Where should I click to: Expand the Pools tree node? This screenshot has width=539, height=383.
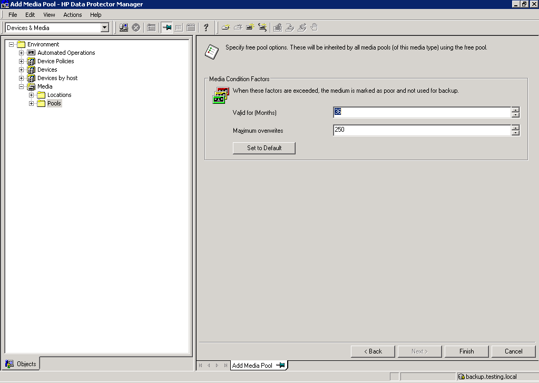click(31, 103)
